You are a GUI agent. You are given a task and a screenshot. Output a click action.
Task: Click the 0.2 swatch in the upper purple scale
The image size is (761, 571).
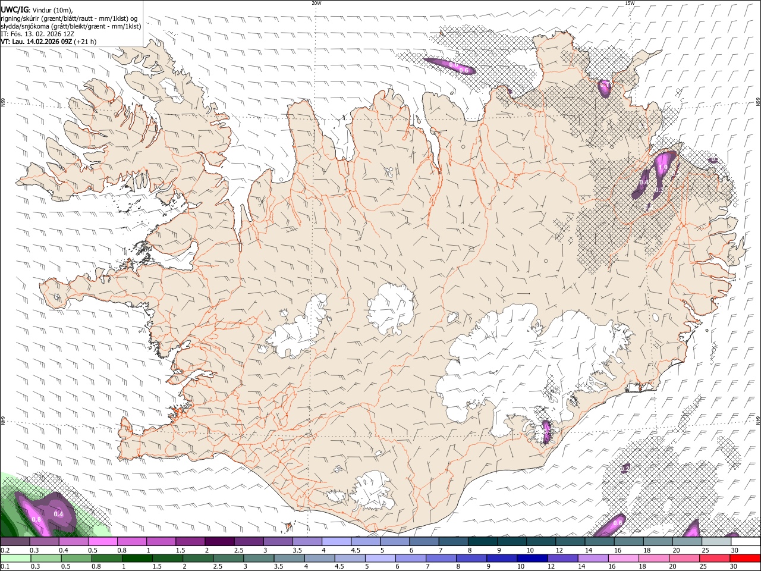tap(15, 542)
